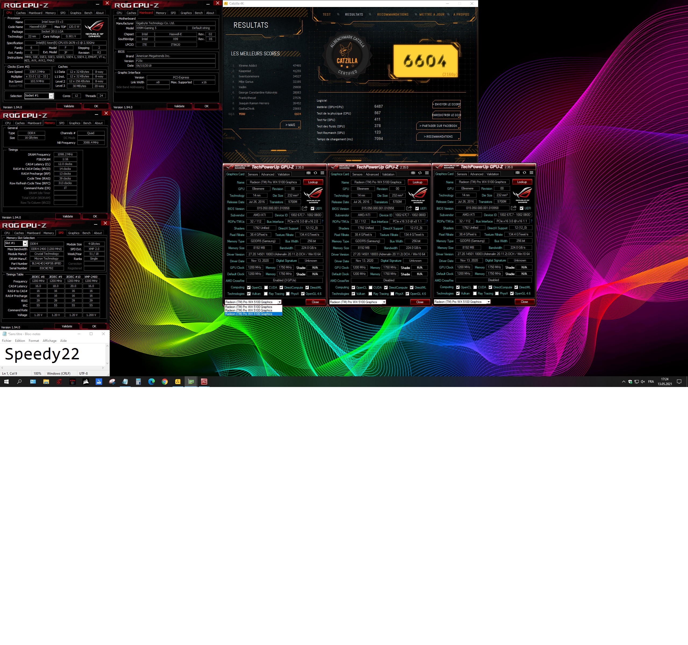Open the Edition menu in Notepad
Screen dimensions: 688x645
(20, 341)
